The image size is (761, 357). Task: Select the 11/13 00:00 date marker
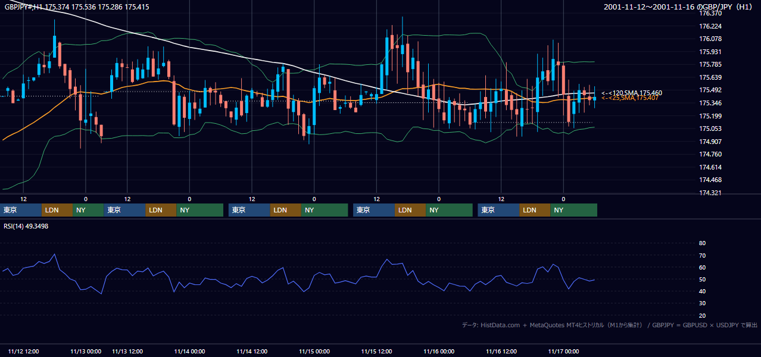click(x=86, y=352)
